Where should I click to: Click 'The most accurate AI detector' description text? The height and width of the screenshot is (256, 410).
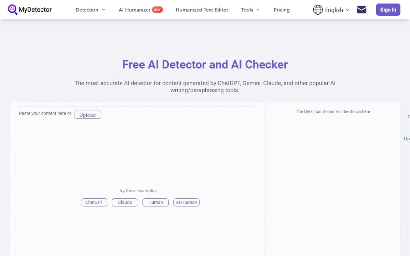pos(205,87)
